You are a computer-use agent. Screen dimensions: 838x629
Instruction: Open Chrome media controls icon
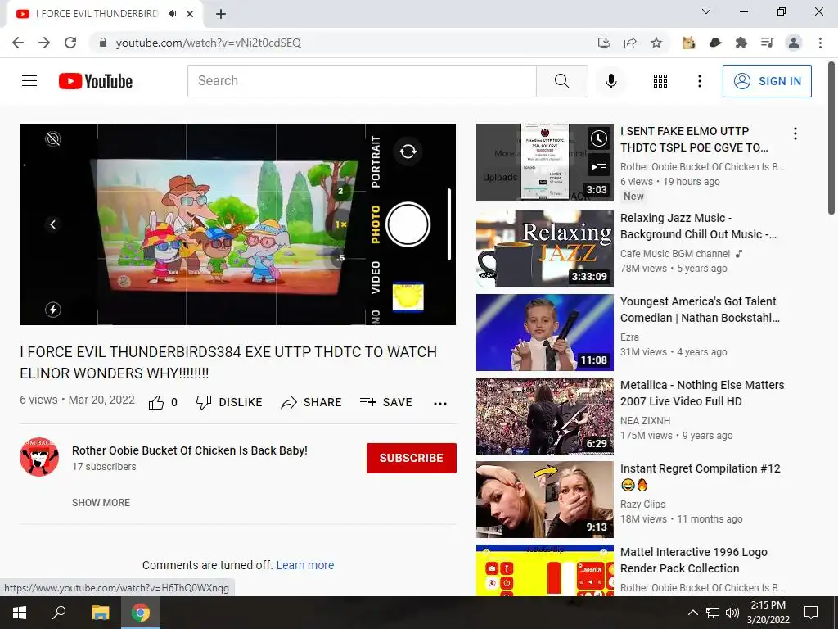point(768,43)
